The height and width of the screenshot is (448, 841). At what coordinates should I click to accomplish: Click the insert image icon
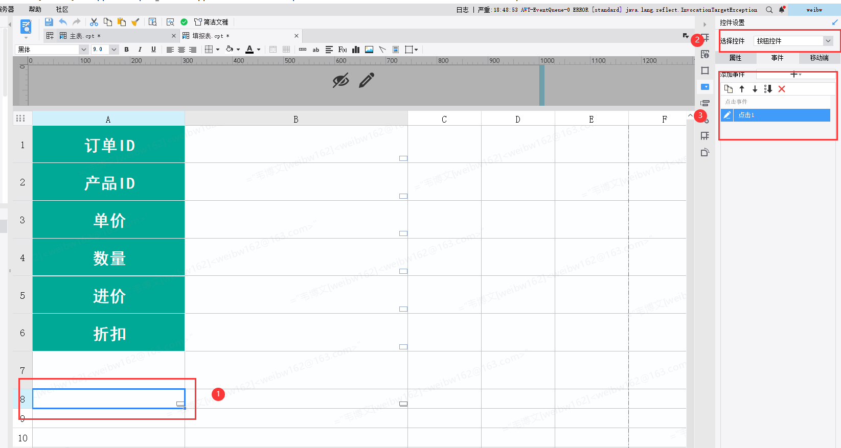point(369,50)
